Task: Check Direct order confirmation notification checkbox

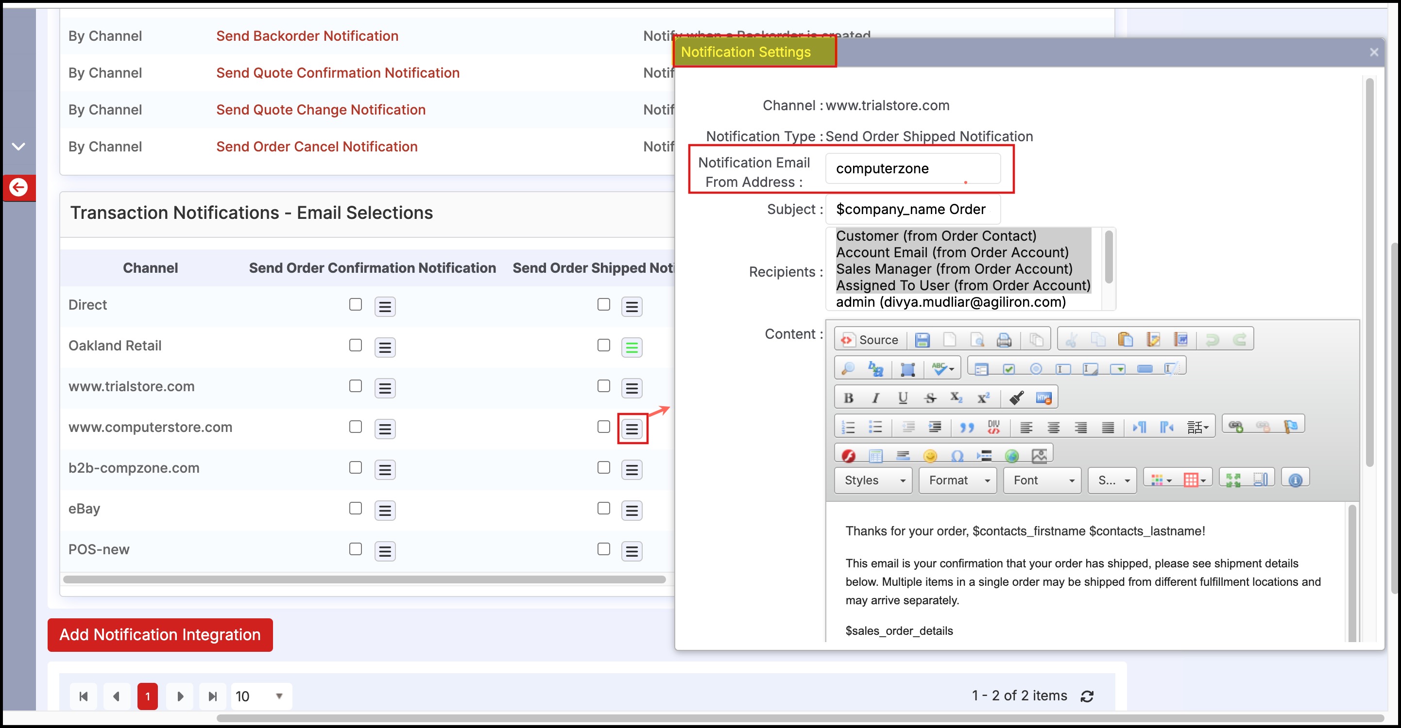Action: pos(355,304)
